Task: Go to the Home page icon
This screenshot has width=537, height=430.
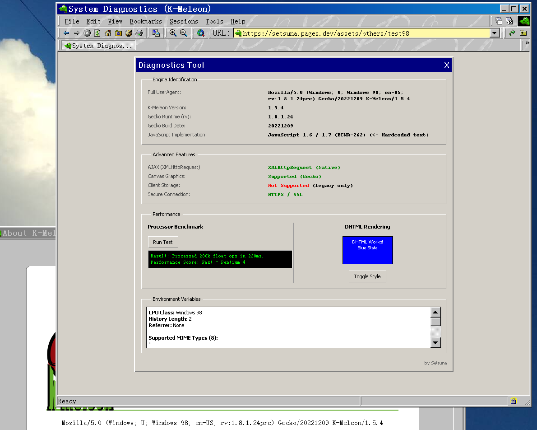Action: tap(108, 33)
